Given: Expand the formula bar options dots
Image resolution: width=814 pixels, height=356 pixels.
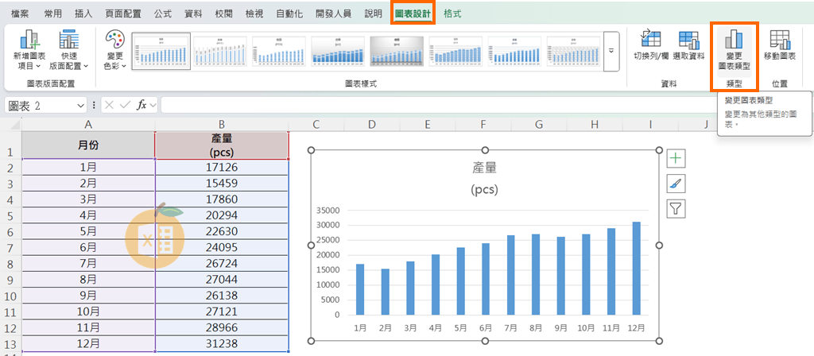Looking at the screenshot, I should pos(95,105).
